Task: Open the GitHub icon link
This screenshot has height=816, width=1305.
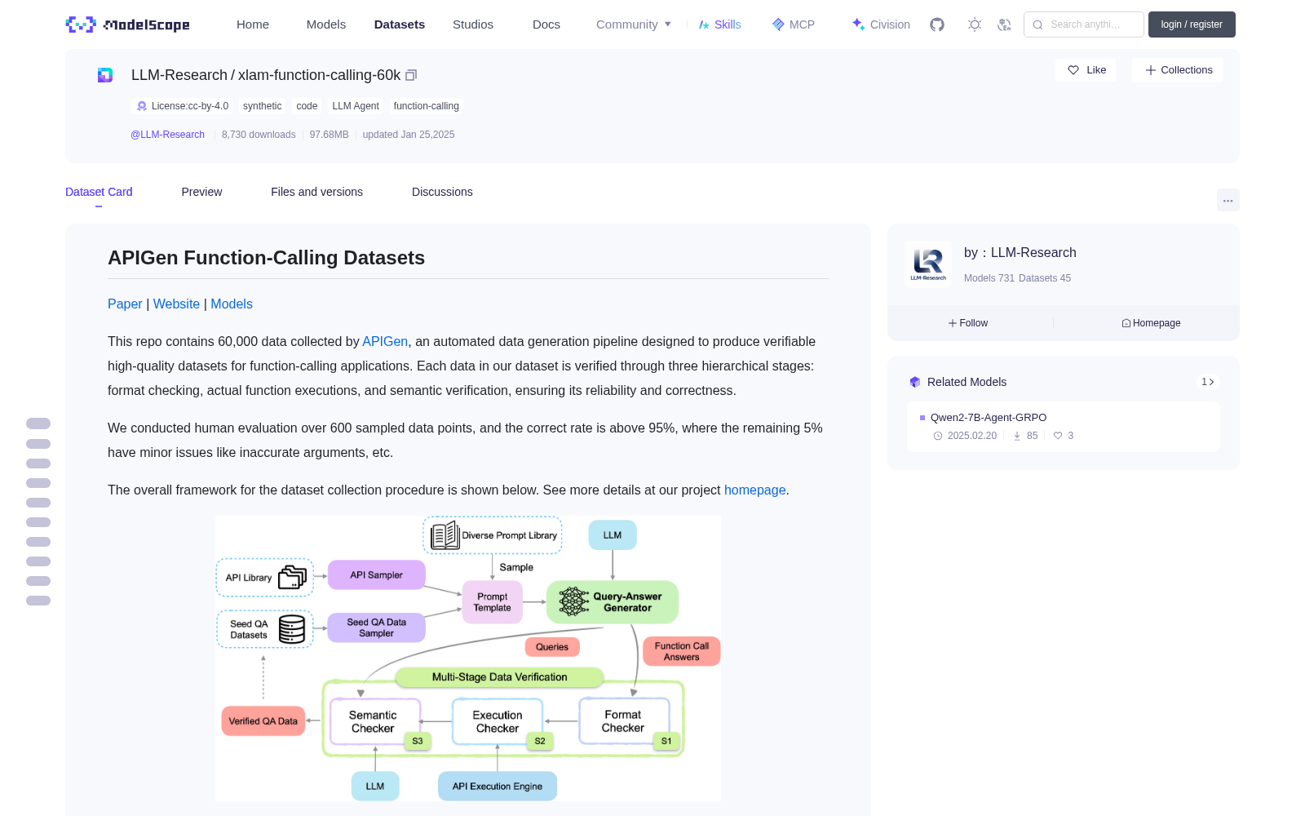Action: coord(937,24)
